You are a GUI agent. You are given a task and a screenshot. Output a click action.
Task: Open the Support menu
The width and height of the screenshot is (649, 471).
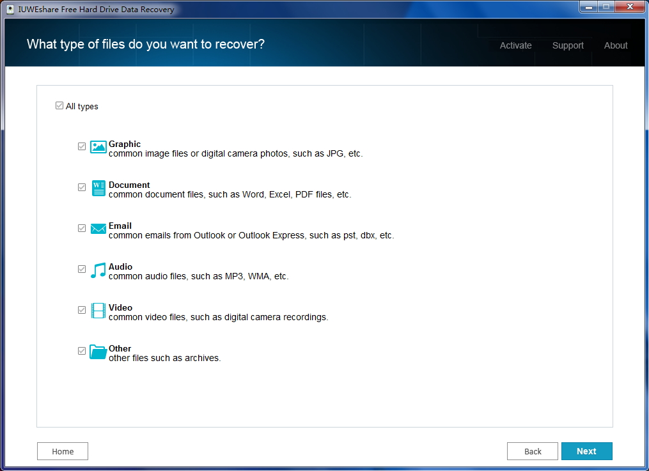click(568, 45)
